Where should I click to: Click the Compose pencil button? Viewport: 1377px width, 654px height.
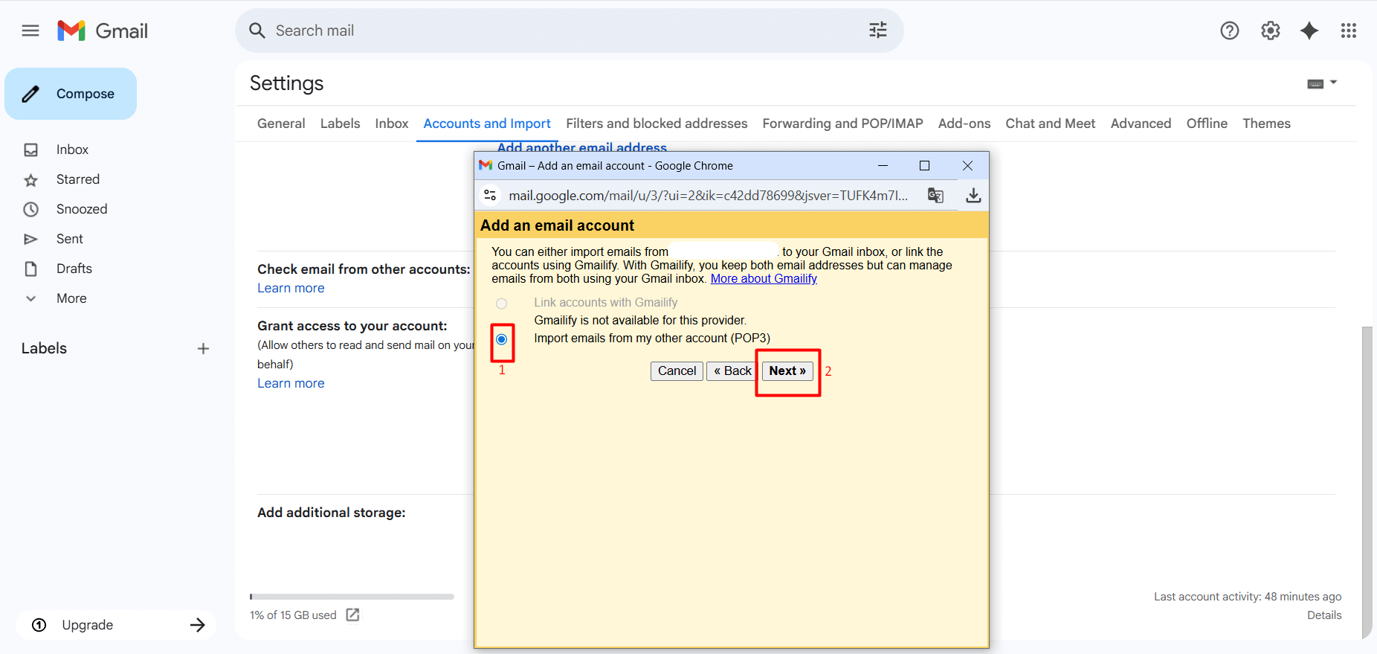(71, 94)
